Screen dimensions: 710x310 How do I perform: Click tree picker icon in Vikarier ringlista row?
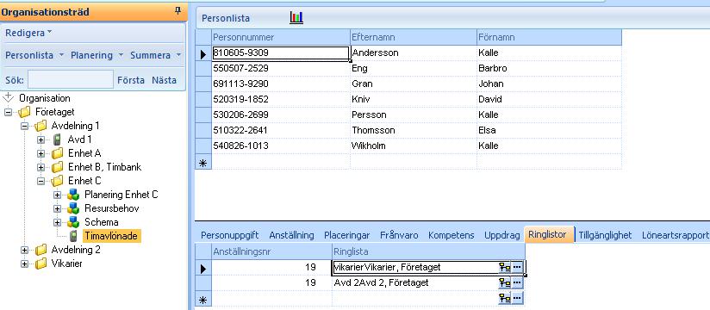(504, 268)
